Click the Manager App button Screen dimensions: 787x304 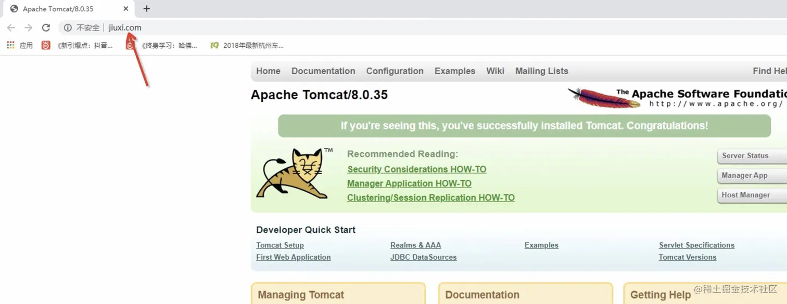click(752, 176)
